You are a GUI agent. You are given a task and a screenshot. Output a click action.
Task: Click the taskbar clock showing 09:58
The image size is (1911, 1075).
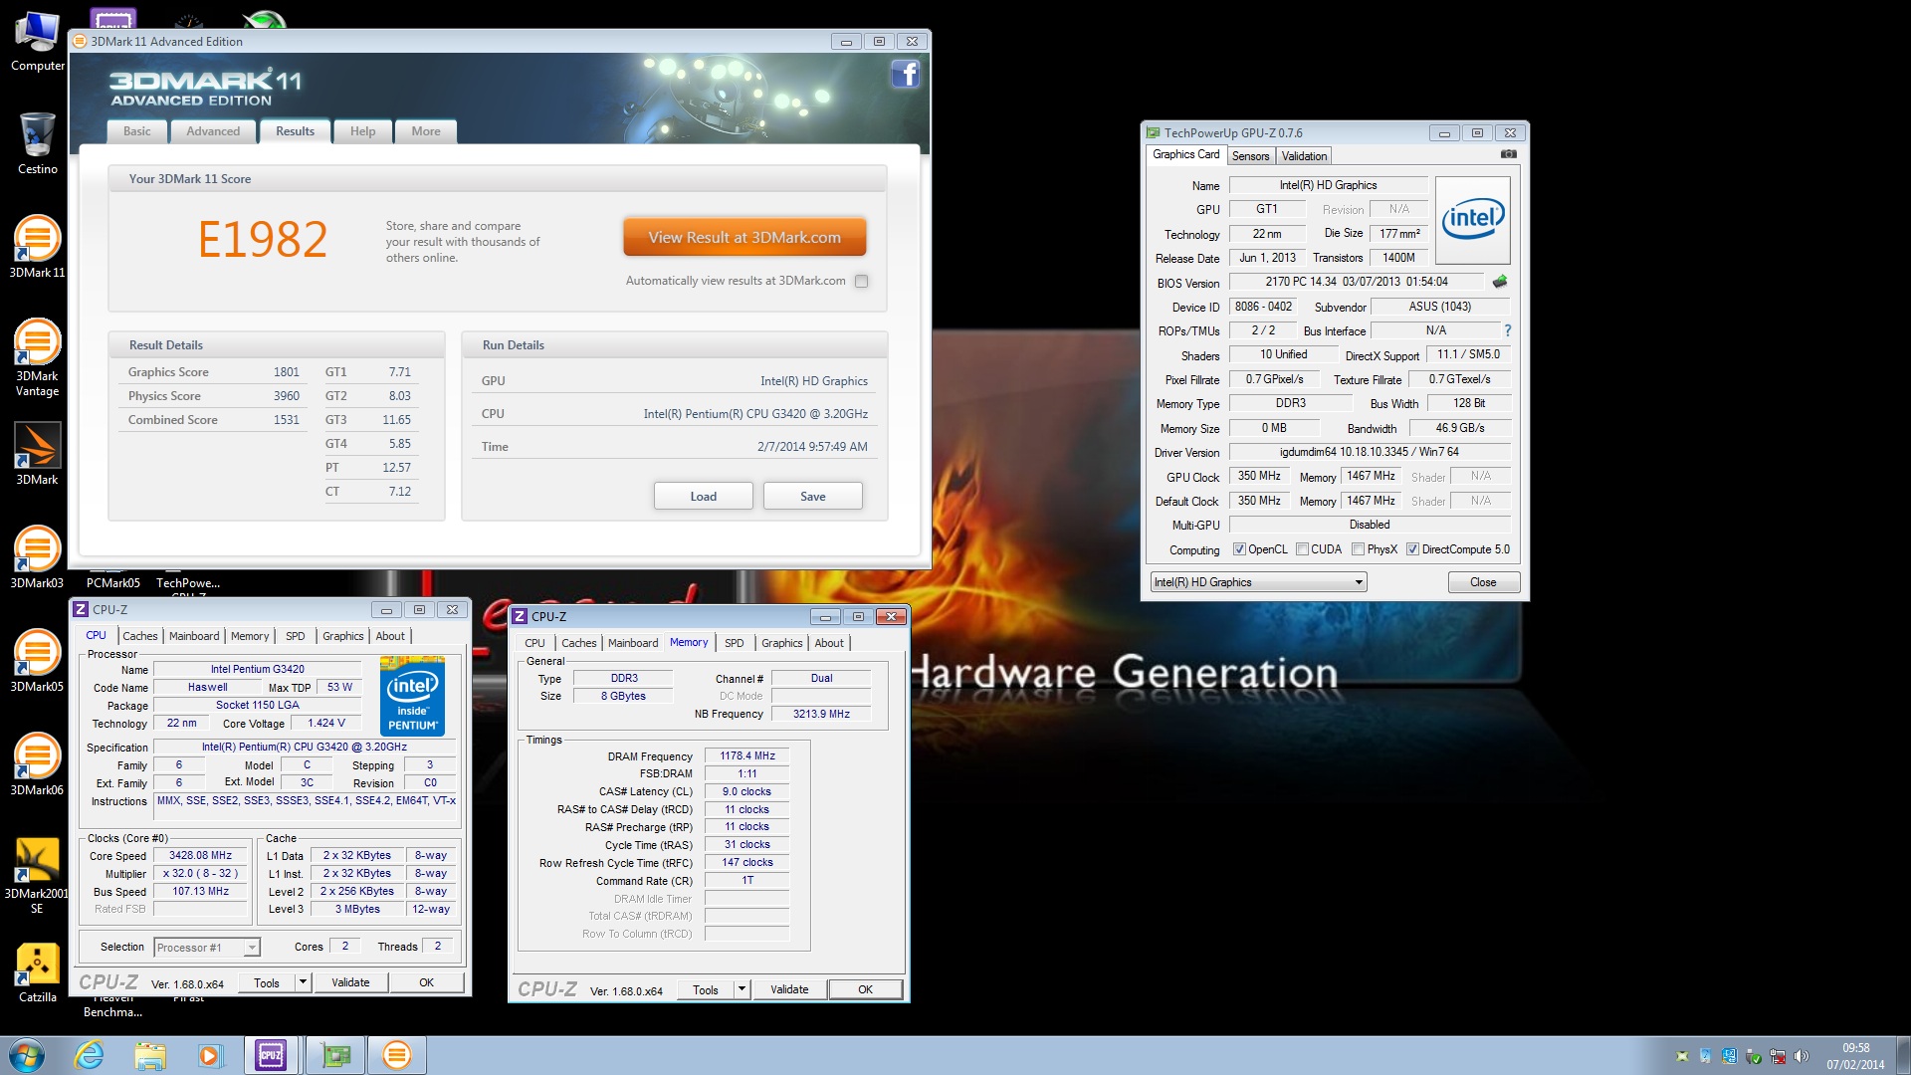(x=1855, y=1056)
